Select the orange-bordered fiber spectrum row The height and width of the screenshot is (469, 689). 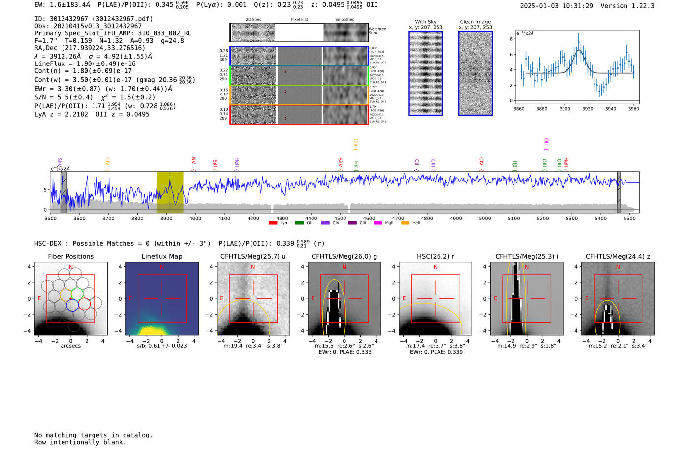point(299,95)
